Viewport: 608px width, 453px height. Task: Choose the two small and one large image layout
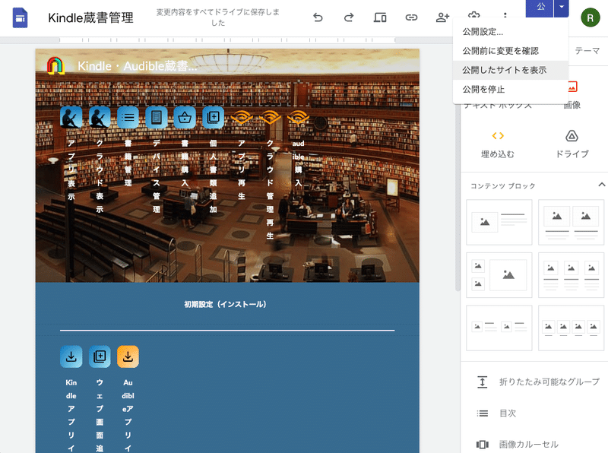click(x=499, y=275)
